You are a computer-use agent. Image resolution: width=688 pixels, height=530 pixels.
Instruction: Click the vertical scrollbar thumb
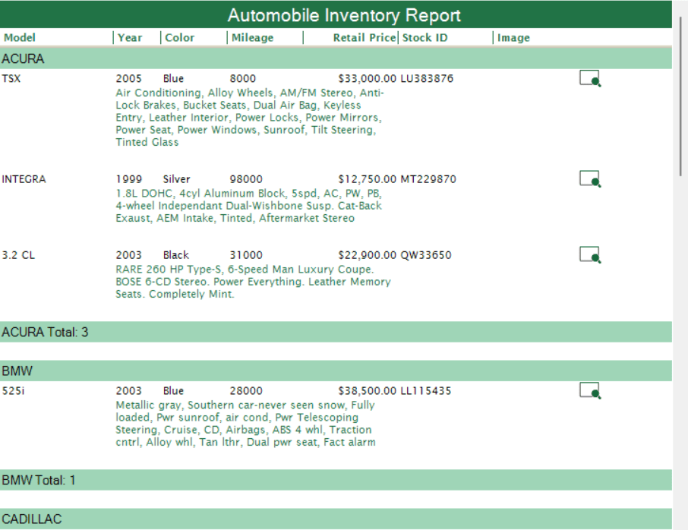click(x=681, y=96)
